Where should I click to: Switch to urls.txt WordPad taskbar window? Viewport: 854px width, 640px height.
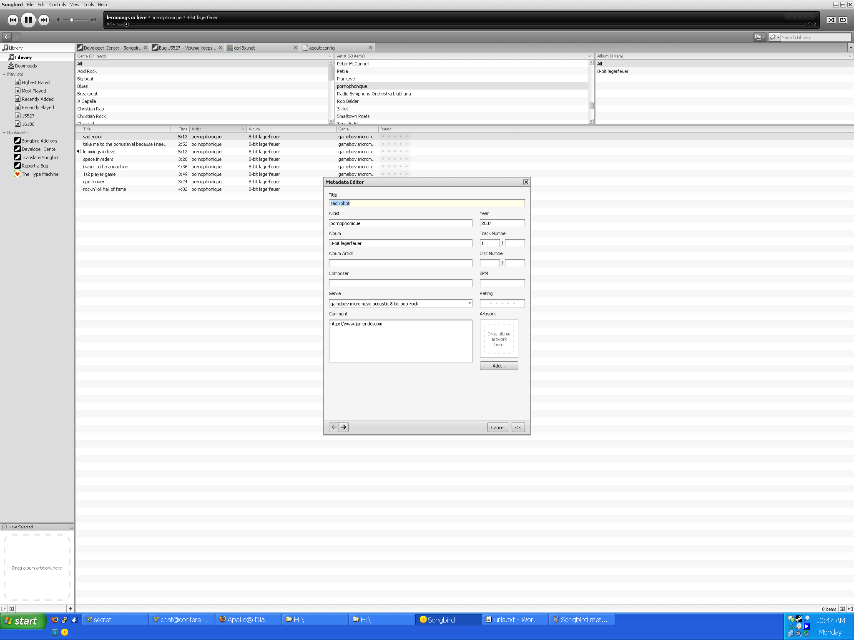click(x=515, y=620)
